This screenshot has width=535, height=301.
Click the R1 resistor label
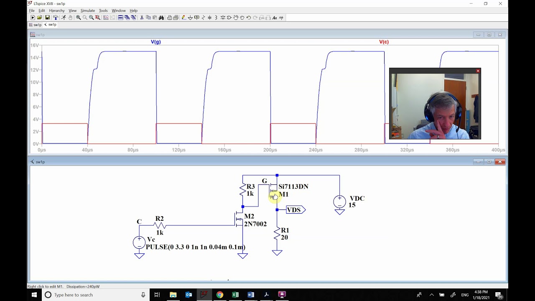click(285, 230)
